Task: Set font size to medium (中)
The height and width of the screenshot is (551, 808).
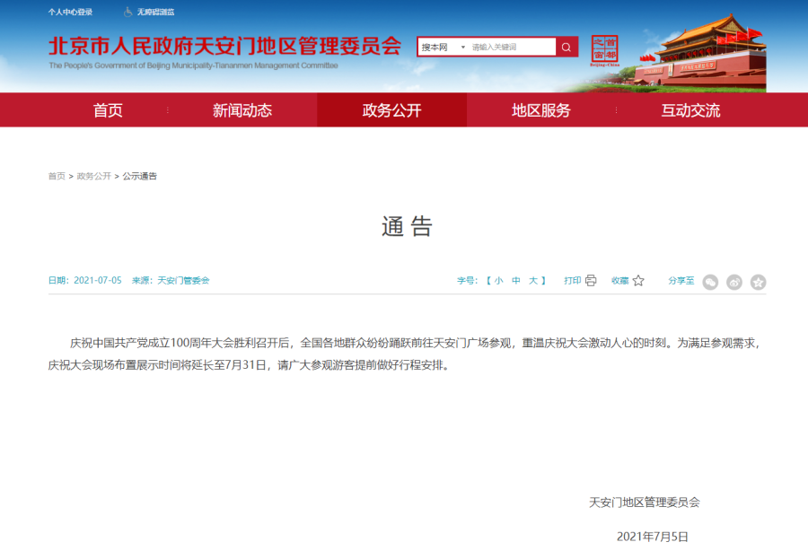Action: point(516,281)
